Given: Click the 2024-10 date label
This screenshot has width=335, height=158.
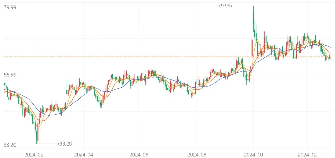Looking at the screenshot, I should tap(254, 154).
